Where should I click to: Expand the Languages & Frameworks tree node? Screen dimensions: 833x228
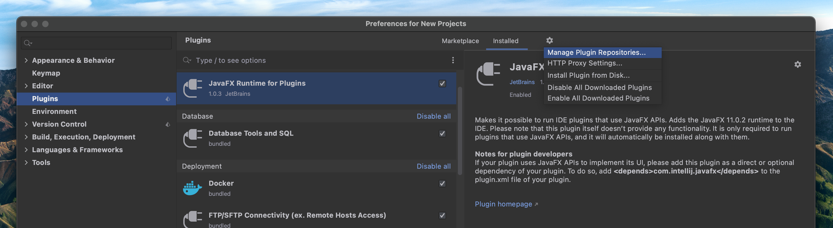26,150
